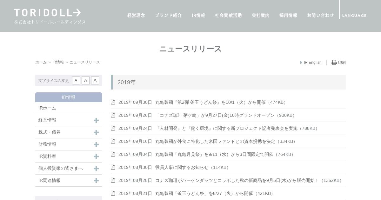381x200 pixels.
Task: Expand the IR資料室 sidebar section
Action: [96, 157]
